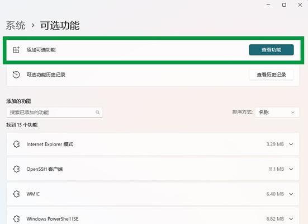
Task: Open the 排序方式 名称 dropdown
Action: pyautogui.click(x=277, y=113)
